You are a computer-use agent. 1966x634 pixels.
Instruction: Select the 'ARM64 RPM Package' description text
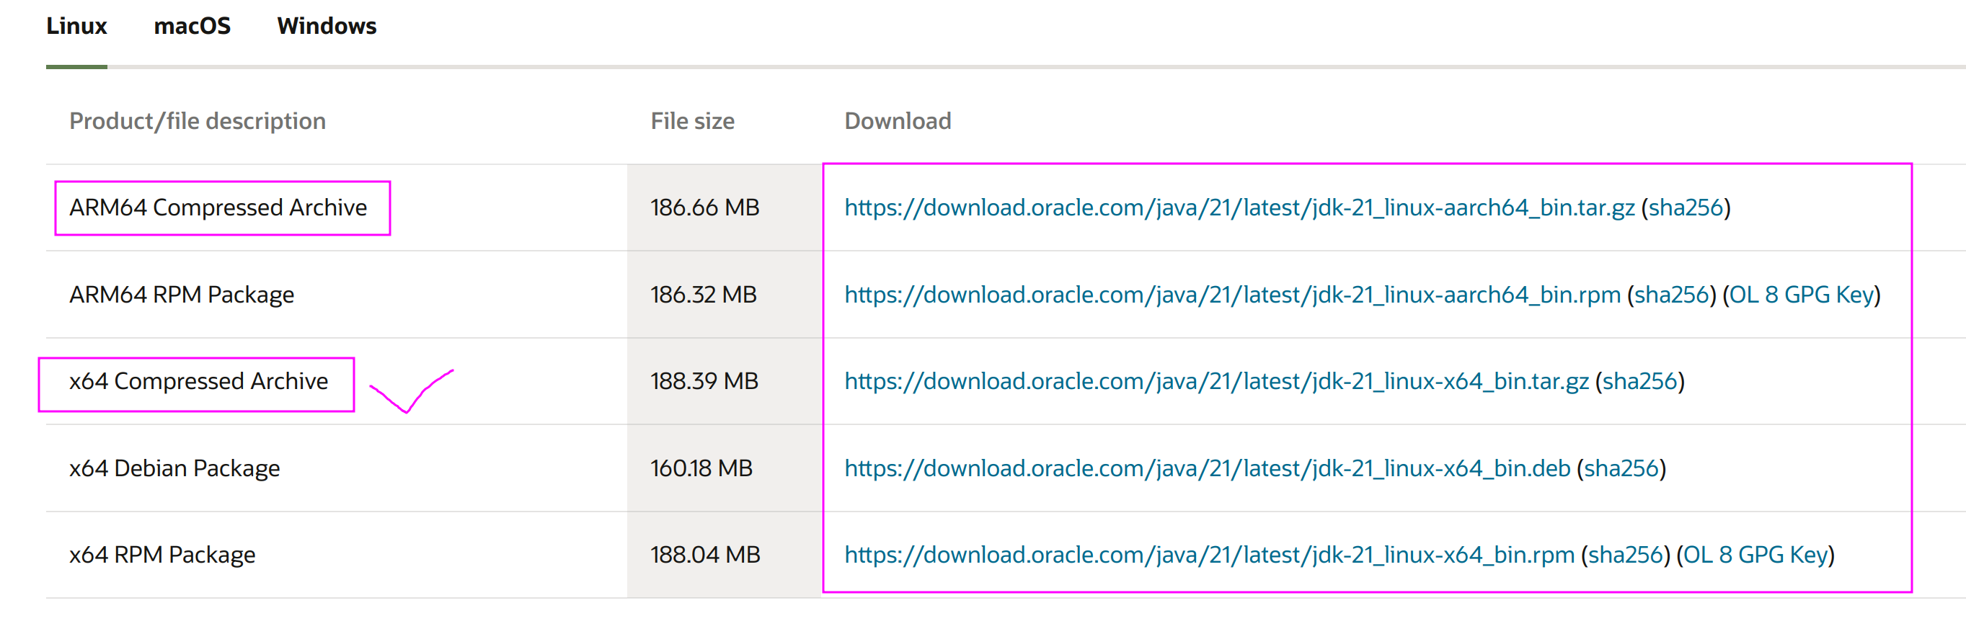click(x=182, y=295)
